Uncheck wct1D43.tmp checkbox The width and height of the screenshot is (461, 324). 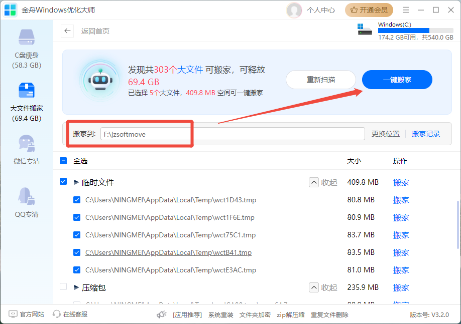click(77, 200)
